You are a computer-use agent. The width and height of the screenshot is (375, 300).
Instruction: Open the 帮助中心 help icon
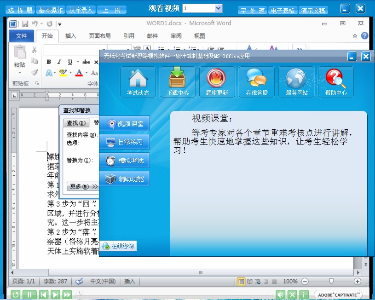pos(336,82)
